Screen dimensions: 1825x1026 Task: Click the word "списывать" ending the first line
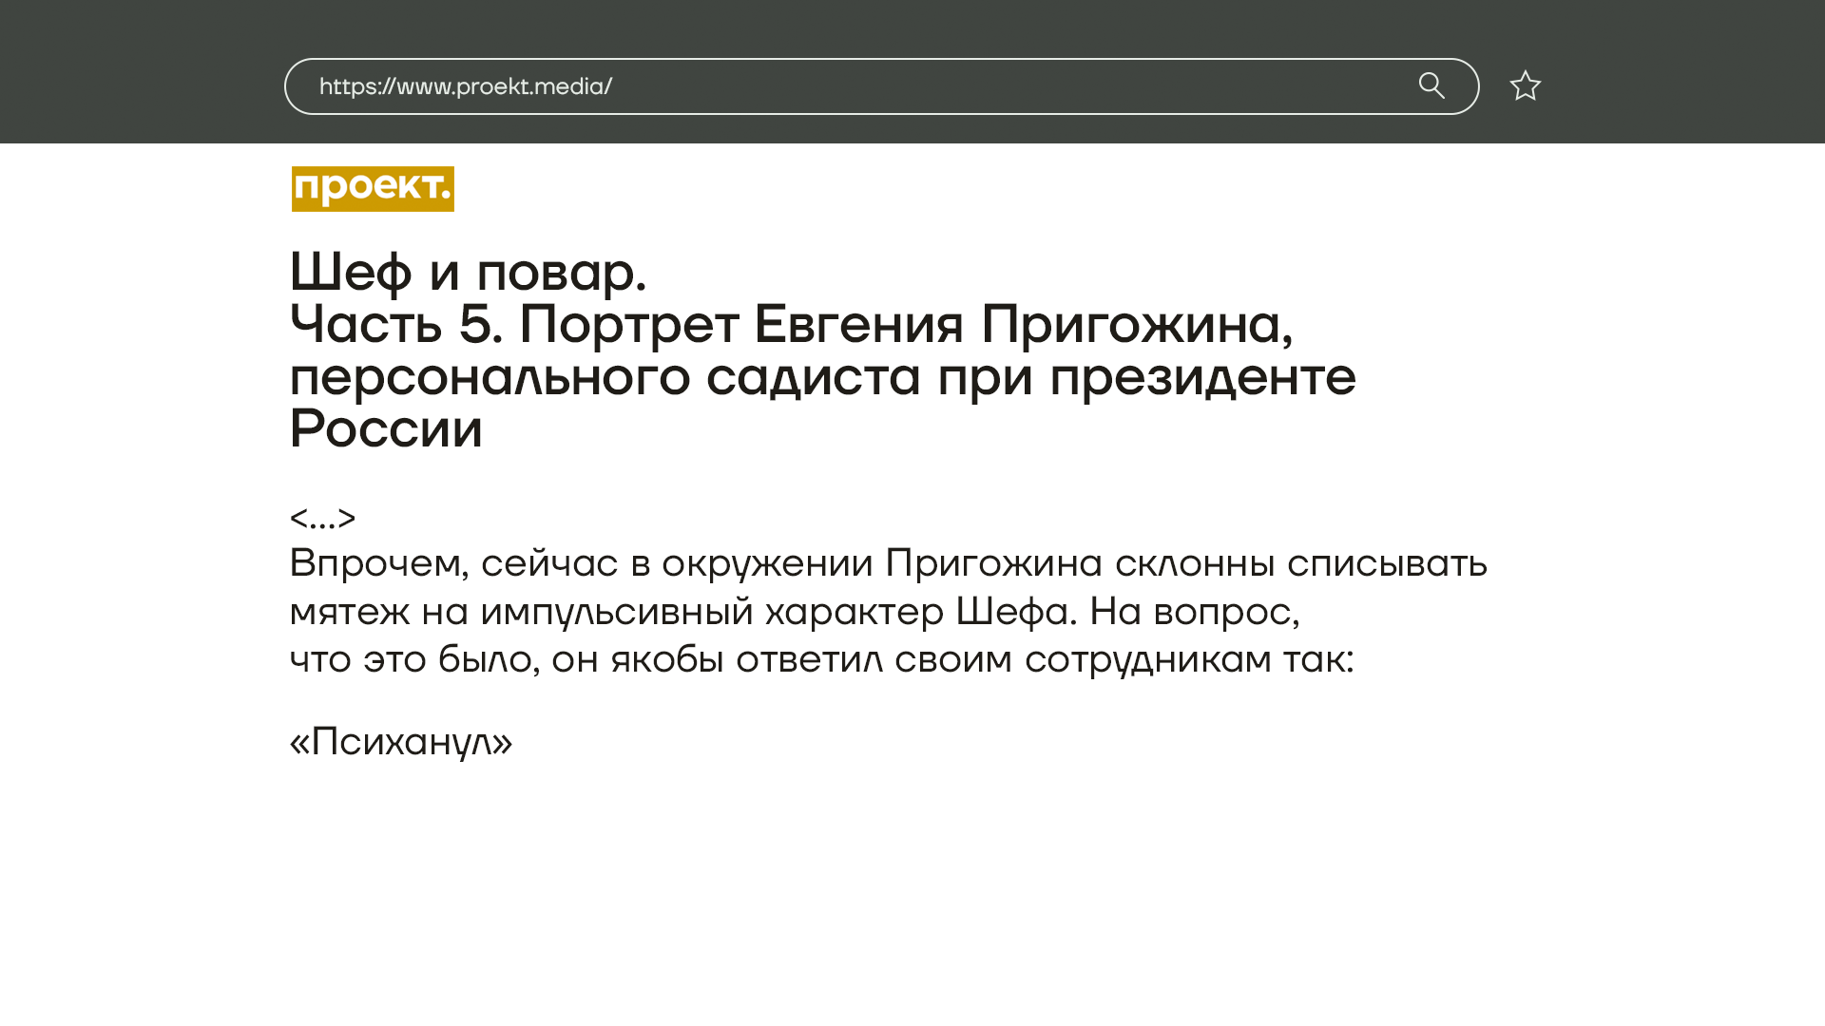(x=1387, y=563)
